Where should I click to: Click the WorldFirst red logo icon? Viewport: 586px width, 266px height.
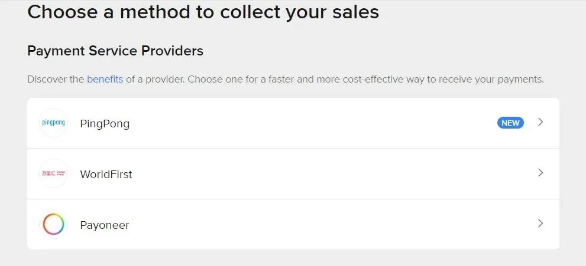pos(53,173)
